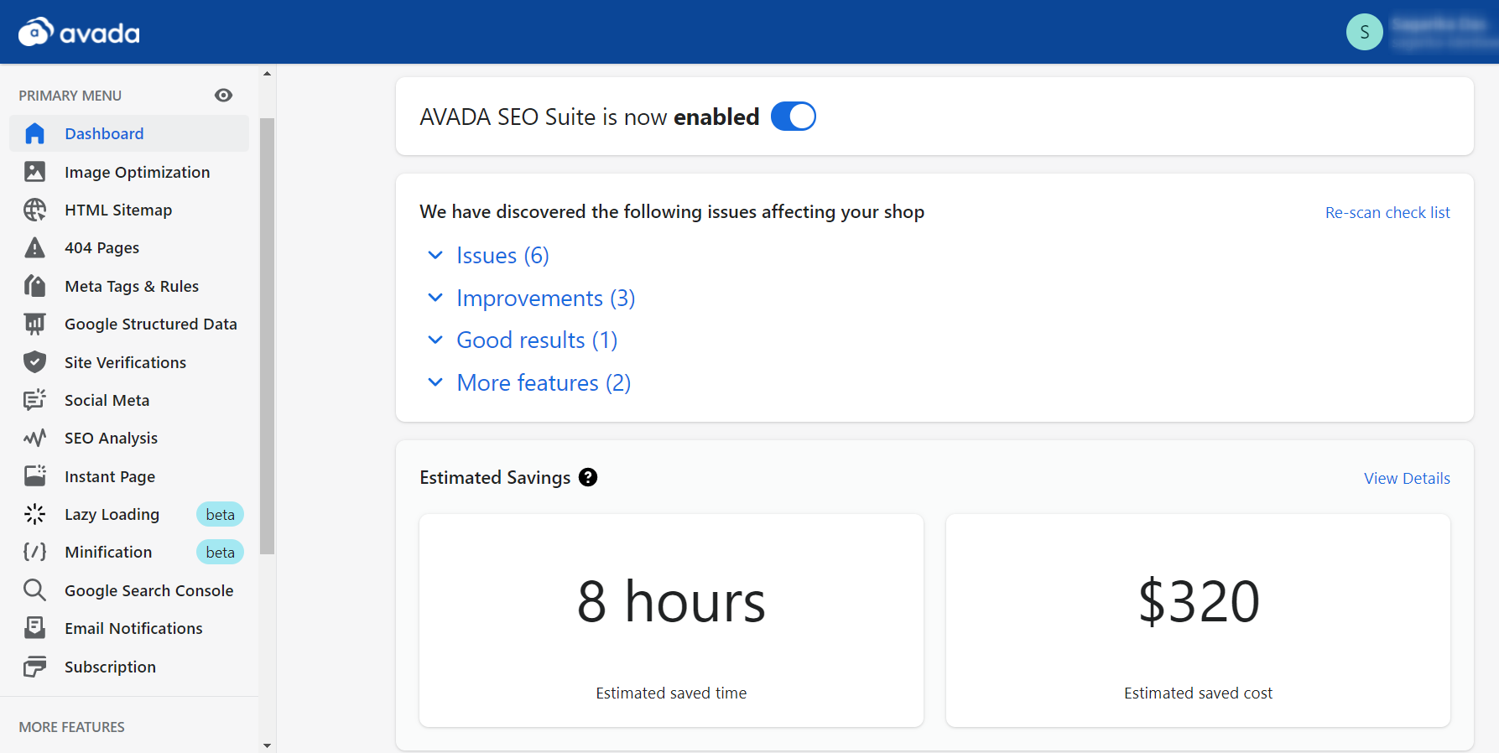Select Site Verifications menu item
This screenshot has width=1499, height=753.
[129, 362]
